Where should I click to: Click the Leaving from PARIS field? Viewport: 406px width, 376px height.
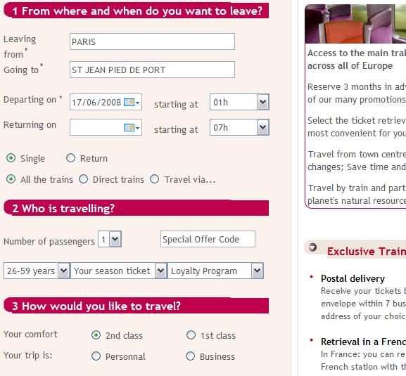[152, 41]
